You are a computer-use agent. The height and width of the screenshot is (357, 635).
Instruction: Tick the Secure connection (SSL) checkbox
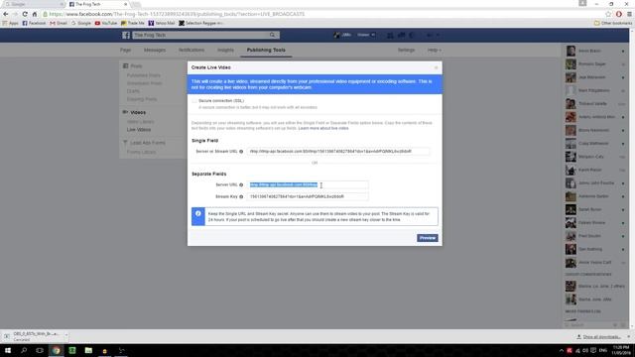point(194,101)
